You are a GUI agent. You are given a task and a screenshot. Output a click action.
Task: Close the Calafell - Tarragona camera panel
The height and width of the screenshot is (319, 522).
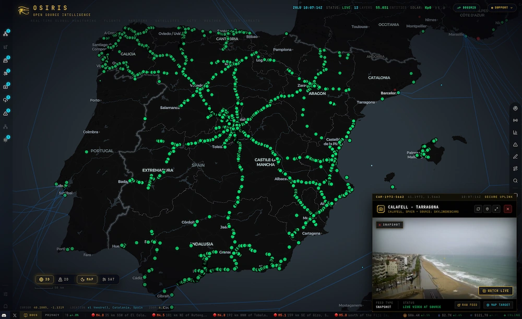pos(508,209)
